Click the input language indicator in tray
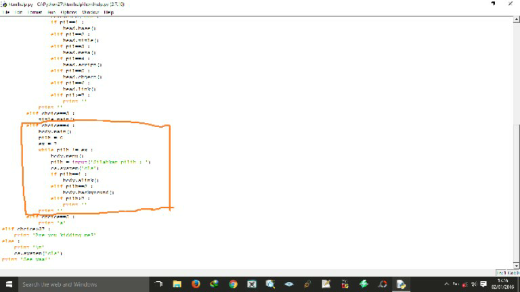The width and height of the screenshot is (520, 292). [x=456, y=284]
